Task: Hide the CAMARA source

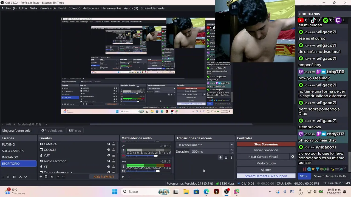Action: tap(109, 144)
